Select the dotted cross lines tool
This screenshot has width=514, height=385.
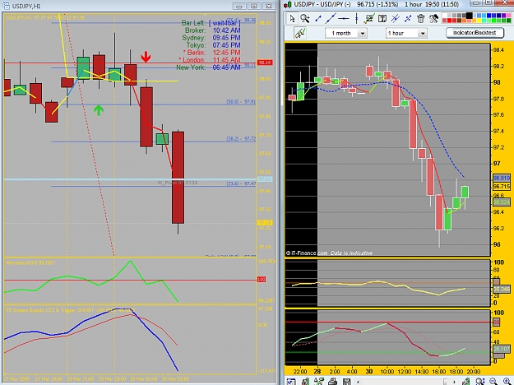pos(408,19)
